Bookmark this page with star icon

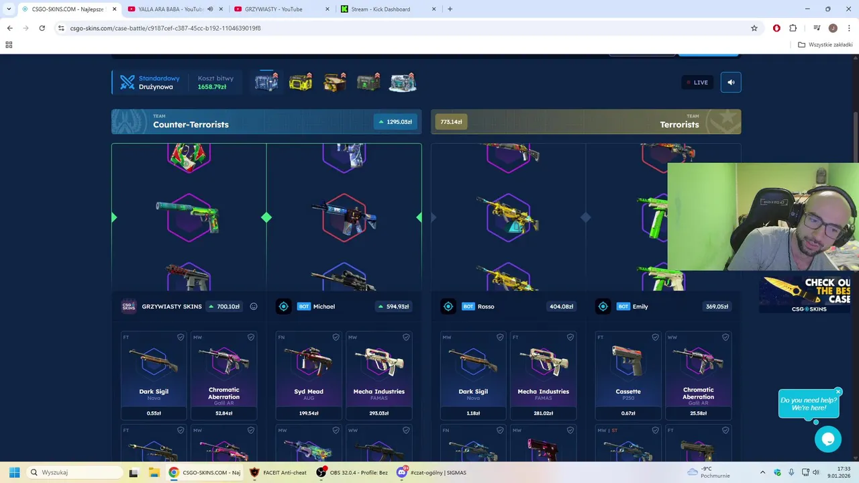tap(754, 28)
